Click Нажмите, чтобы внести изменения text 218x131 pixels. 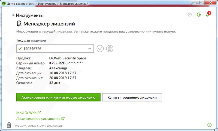point(38,126)
